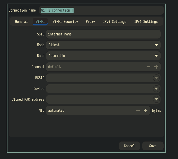The image size is (178, 159).
Task: Click the bytes unit text
Action: pos(156,110)
